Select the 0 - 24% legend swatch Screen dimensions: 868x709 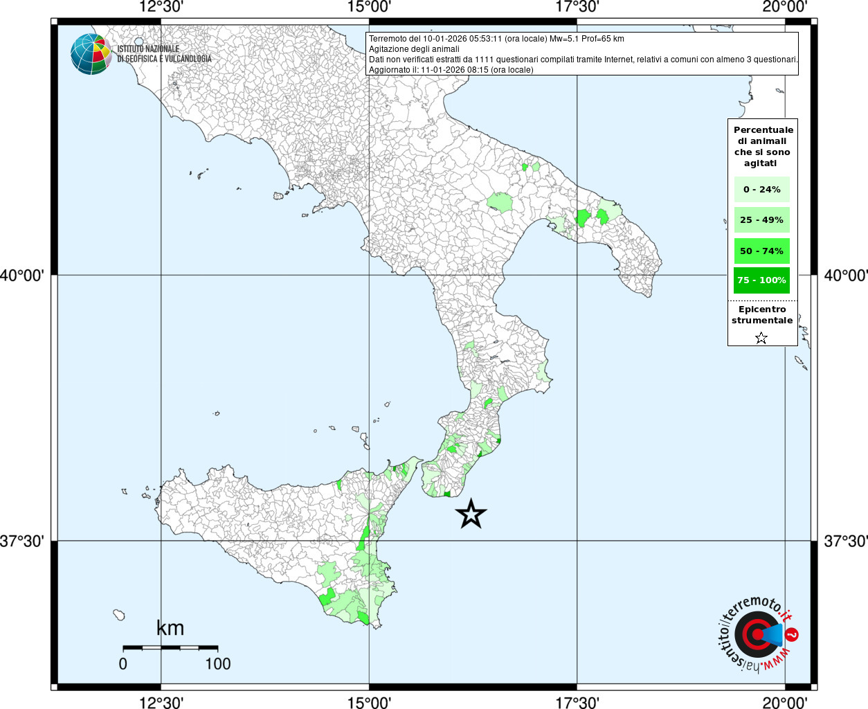pos(761,189)
